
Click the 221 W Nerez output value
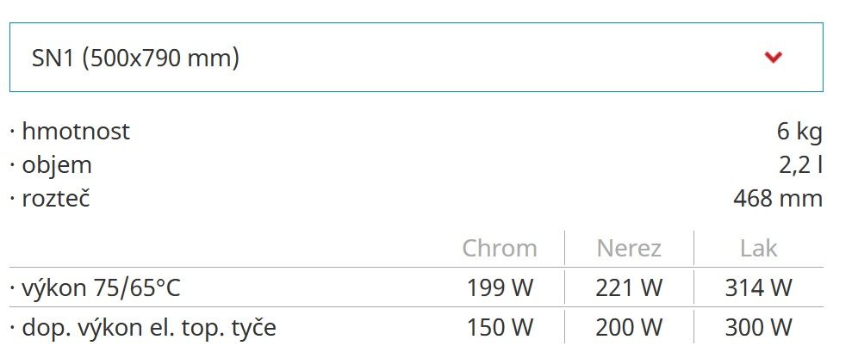(629, 288)
